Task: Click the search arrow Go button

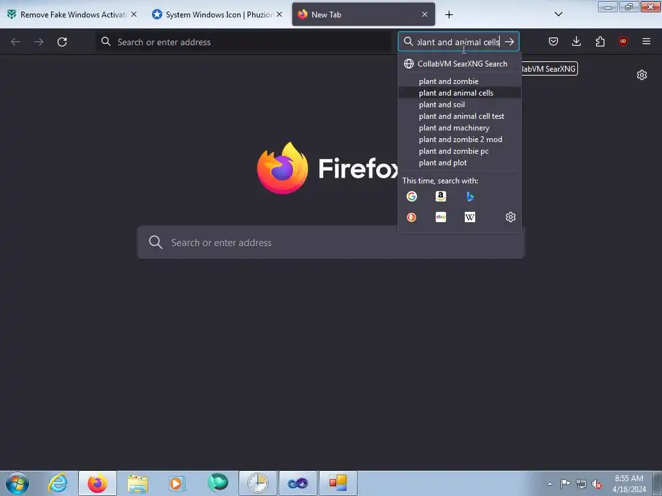Action: pyautogui.click(x=509, y=42)
